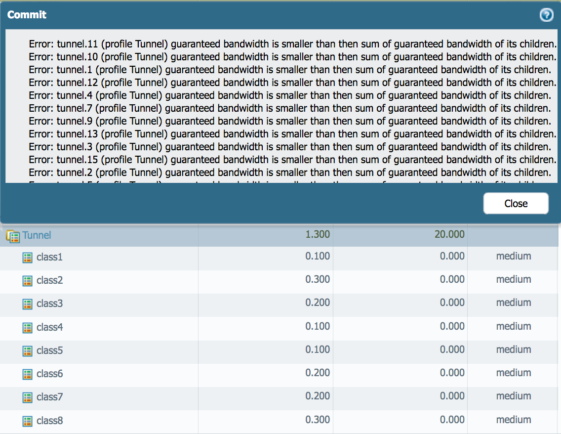
Task: Select the class5 row label
Action: pyautogui.click(x=50, y=350)
